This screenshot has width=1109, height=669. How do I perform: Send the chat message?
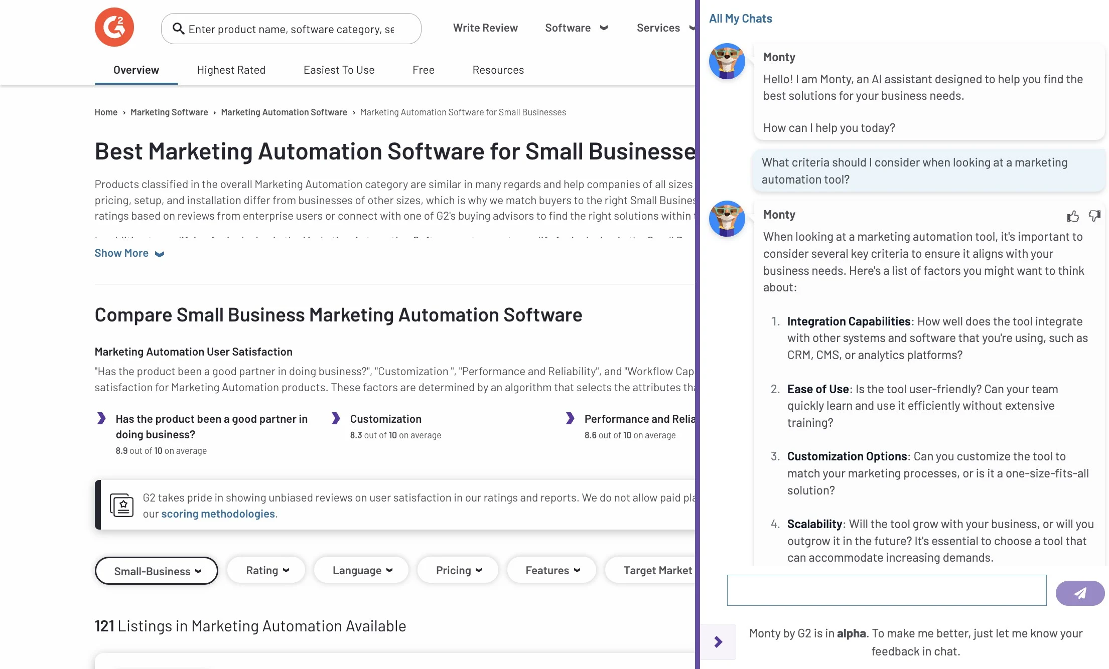tap(1080, 593)
